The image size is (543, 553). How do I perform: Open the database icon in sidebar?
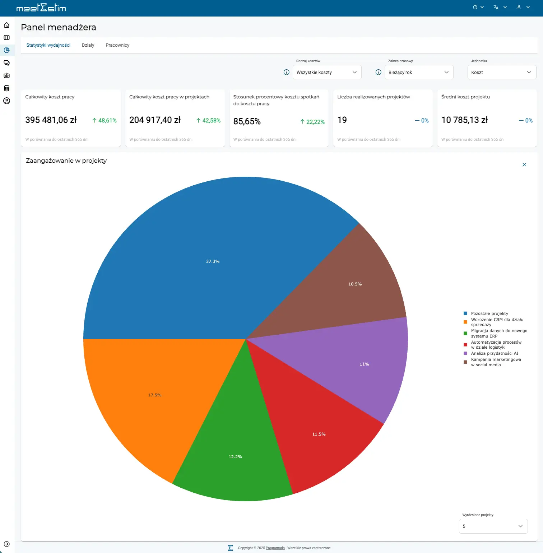click(x=6, y=88)
